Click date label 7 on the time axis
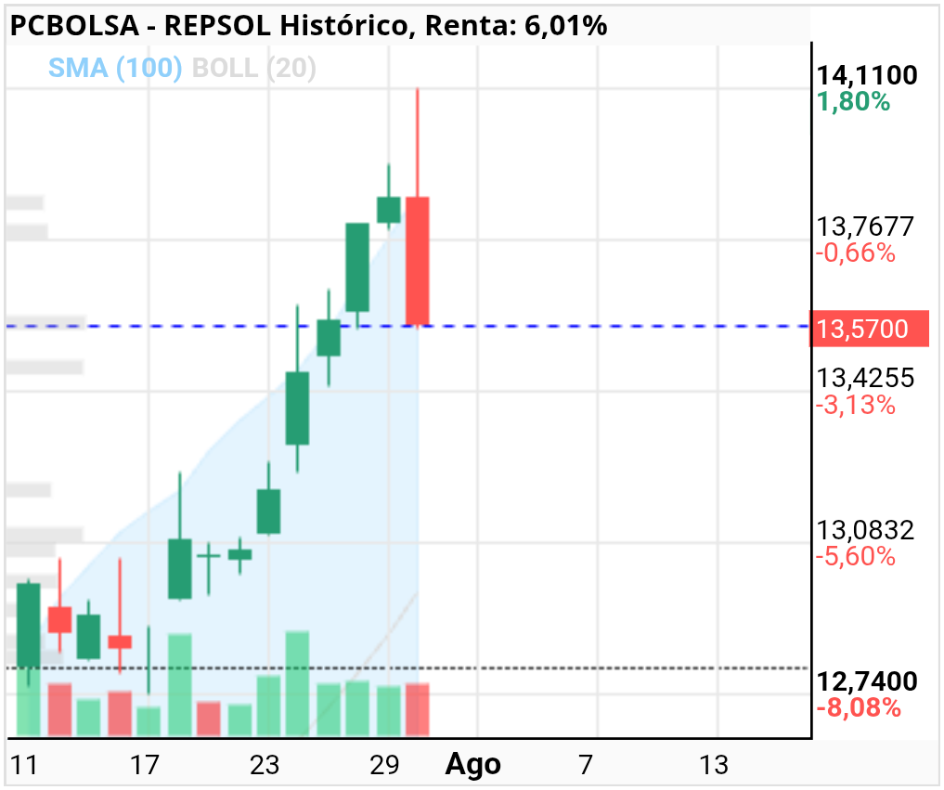 click(586, 765)
